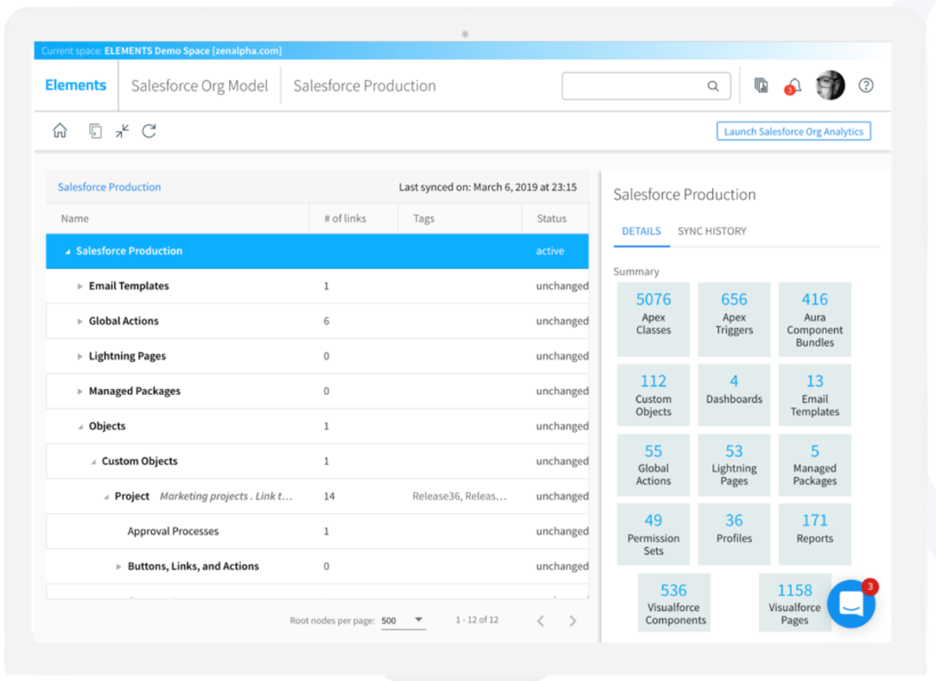The image size is (936, 681).
Task: Open the Salesforce Production header tab
Action: coord(364,86)
